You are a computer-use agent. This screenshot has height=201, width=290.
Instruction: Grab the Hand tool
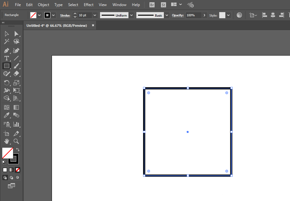click(6, 141)
